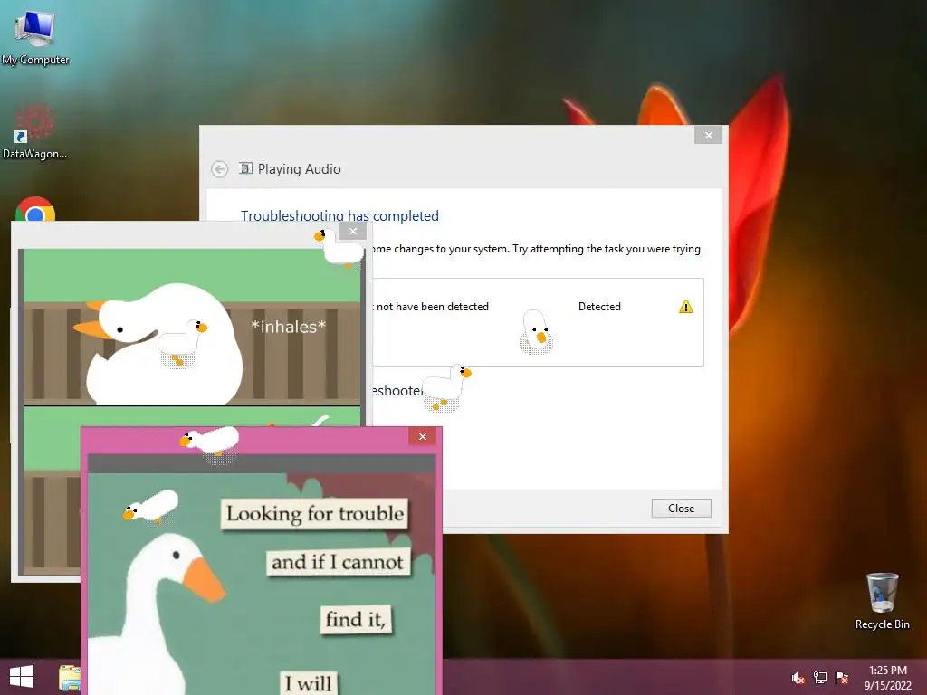This screenshot has width=927, height=695.
Task: Click Close in the troubleshooter dialog
Action: point(681,509)
